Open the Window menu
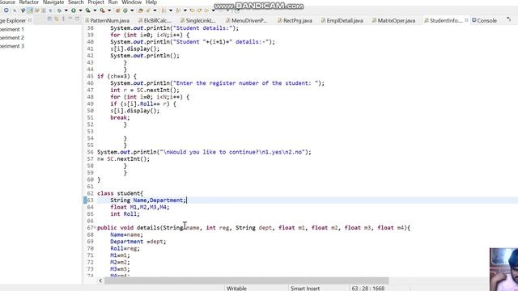The image size is (518, 291). point(131,2)
